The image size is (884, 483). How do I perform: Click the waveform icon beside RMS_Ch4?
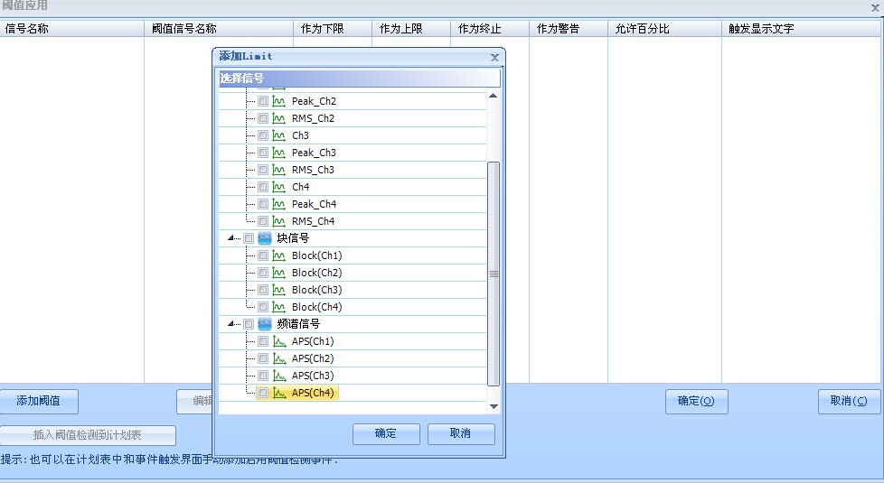[278, 221]
